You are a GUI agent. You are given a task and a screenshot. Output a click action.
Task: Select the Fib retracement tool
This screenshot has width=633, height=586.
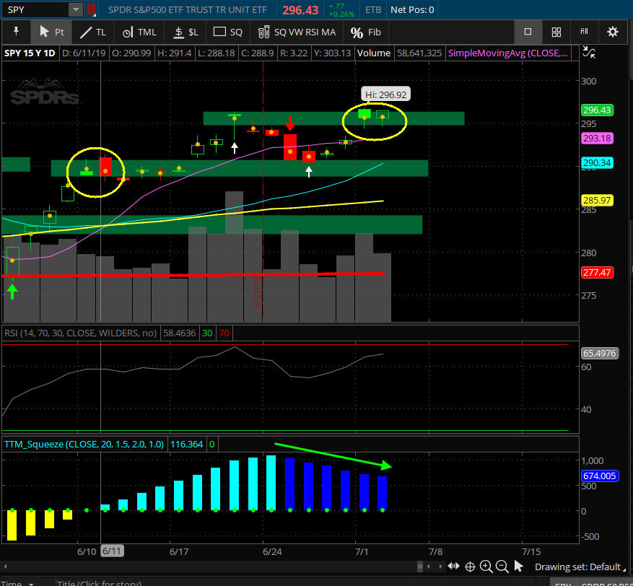(365, 32)
